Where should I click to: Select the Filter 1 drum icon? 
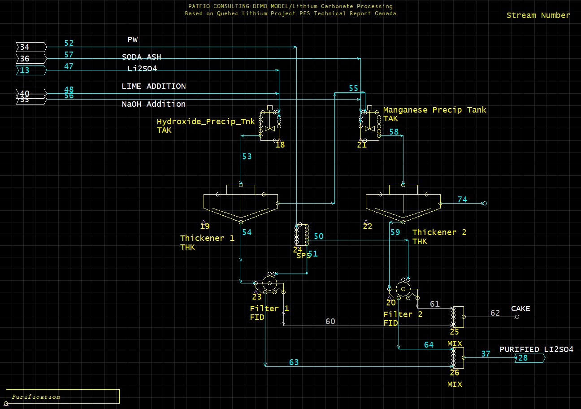pos(269,283)
